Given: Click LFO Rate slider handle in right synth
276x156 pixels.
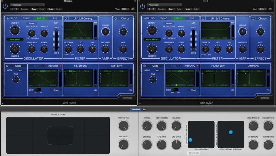Looking at the screenshot, I should 176,85.
